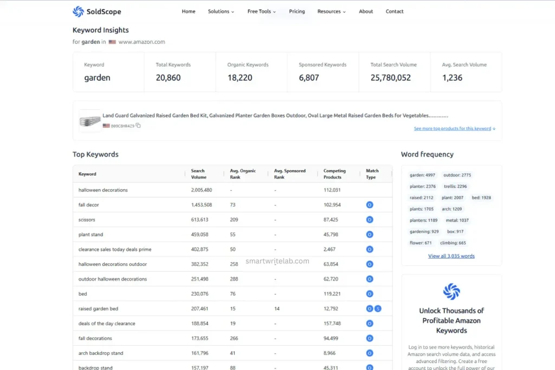The width and height of the screenshot is (555, 370).
Task: Click match badge for halloween decorations outdoor
Action: click(x=370, y=264)
